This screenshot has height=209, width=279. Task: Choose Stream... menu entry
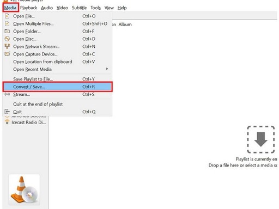coord(57,95)
